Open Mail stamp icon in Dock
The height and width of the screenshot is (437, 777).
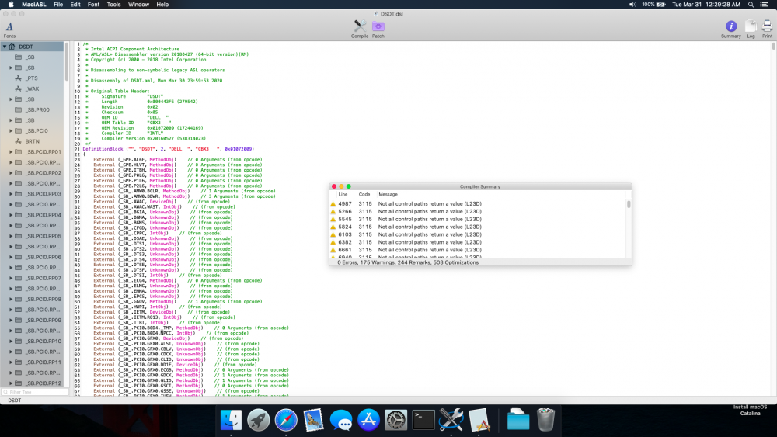click(313, 420)
